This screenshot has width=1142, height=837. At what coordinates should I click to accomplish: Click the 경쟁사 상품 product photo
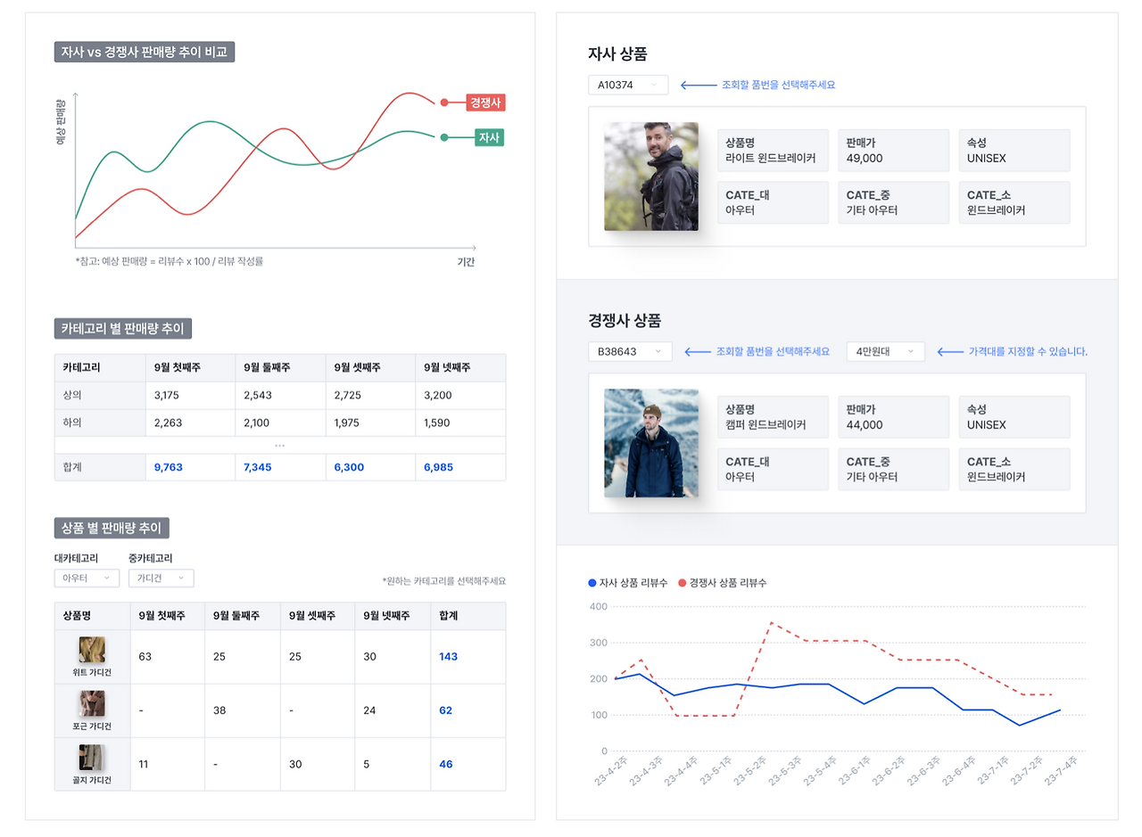[x=651, y=443]
